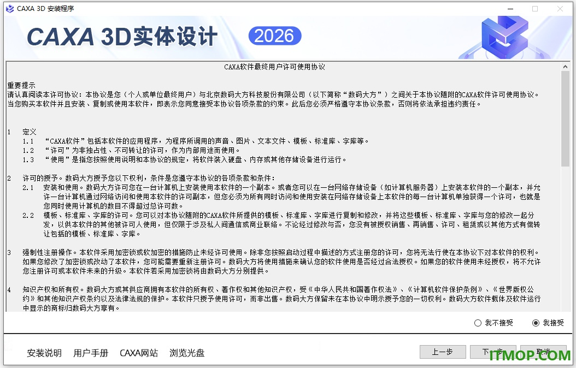Click the 浏览光盘 link

187,353
